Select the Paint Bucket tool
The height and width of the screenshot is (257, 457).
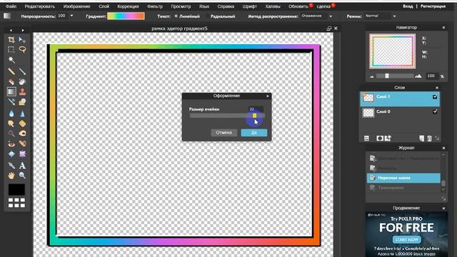pos(22,81)
